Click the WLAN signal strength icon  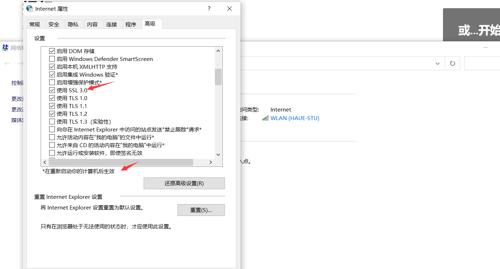pos(265,118)
